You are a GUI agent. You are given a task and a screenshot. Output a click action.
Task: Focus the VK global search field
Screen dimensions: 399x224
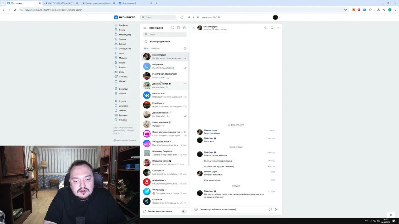158,17
